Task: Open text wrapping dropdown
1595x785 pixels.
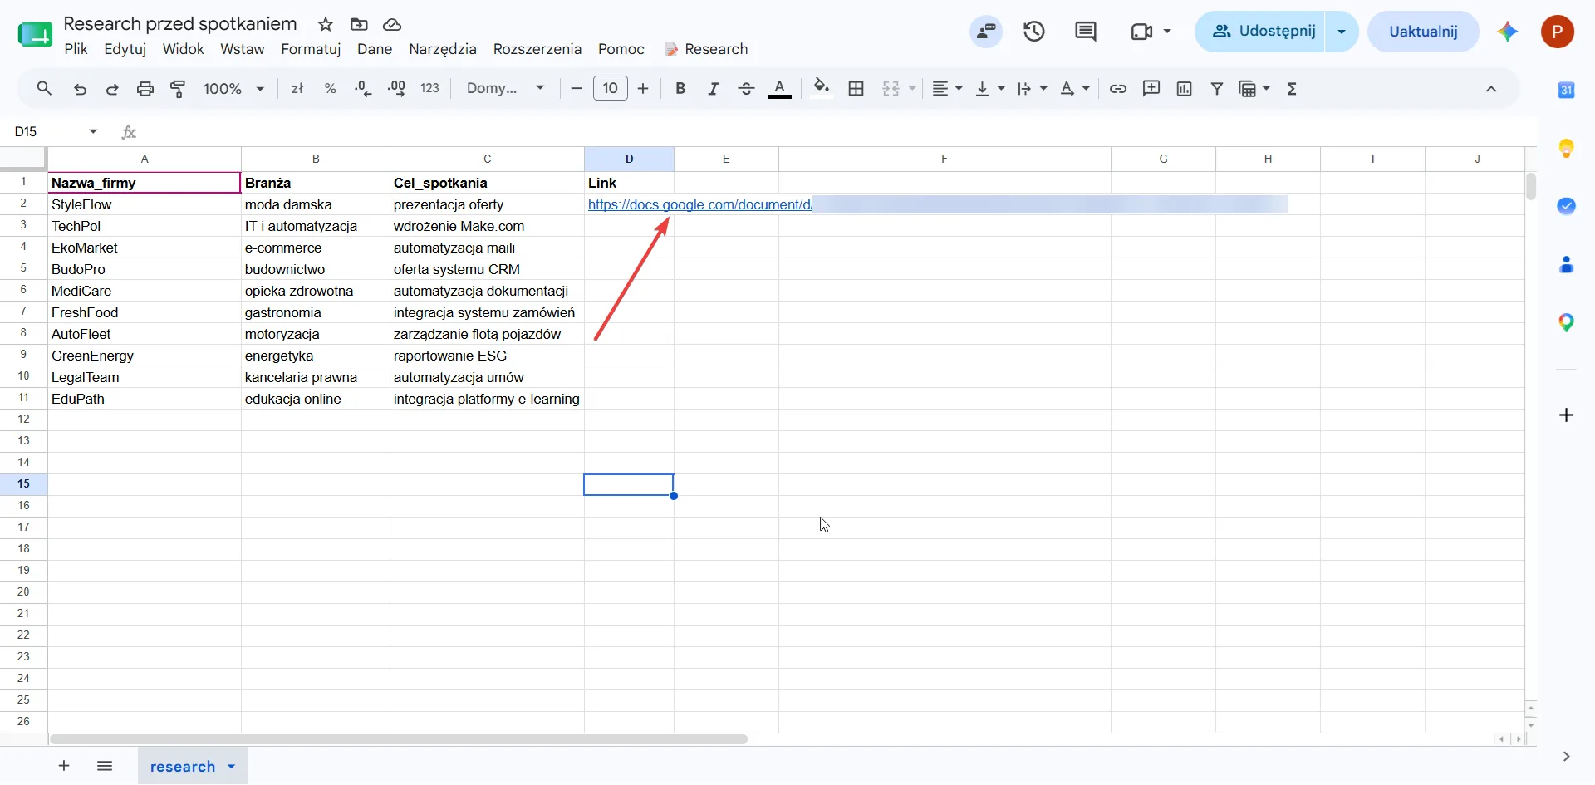Action: click(1032, 89)
